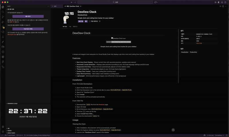Image resolution: width=229 pixels, height=137 pixels.
Task: Open the Testing flask view
Action: [x=3, y=37]
